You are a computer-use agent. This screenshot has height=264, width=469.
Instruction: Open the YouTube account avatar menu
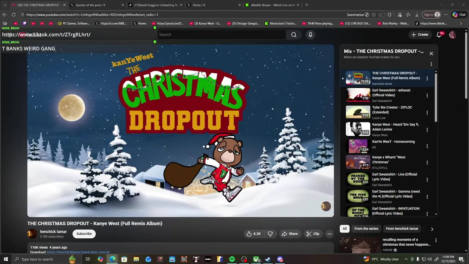pyautogui.click(x=453, y=34)
